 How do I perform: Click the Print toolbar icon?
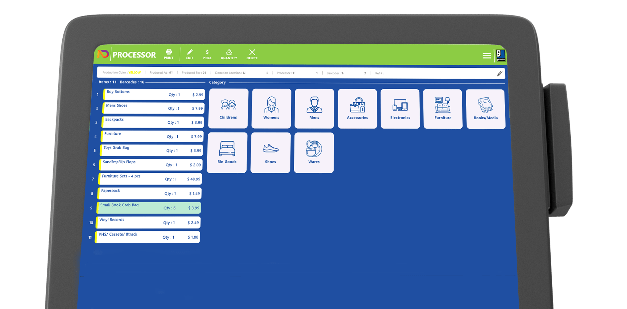tap(169, 54)
